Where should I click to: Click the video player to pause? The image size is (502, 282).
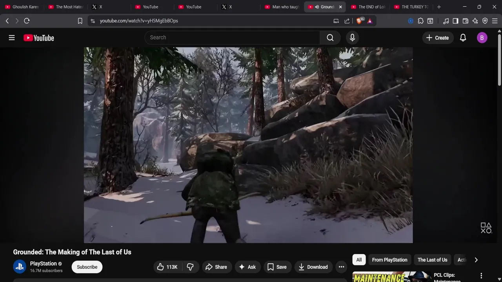tap(248, 145)
